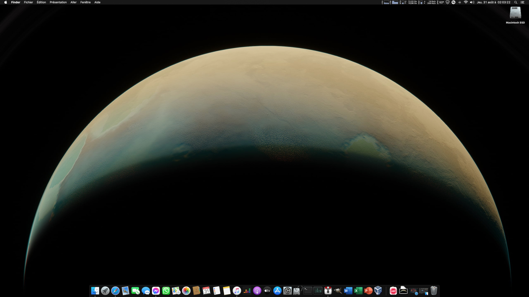Image resolution: width=529 pixels, height=297 pixels.
Task: Open the Wi-Fi status menu
Action: [x=466, y=2]
